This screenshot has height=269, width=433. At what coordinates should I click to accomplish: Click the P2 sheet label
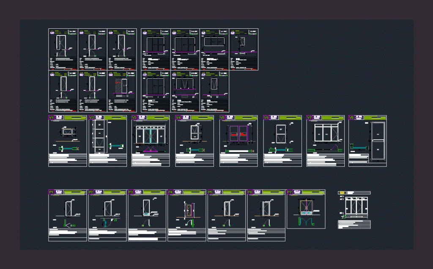point(91,192)
